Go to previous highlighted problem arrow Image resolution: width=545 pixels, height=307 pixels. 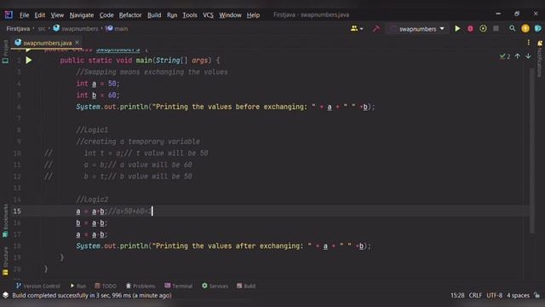coord(518,56)
